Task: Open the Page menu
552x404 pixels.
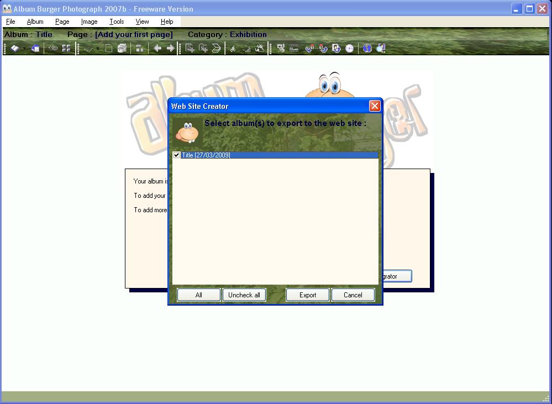Action: pyautogui.click(x=62, y=22)
